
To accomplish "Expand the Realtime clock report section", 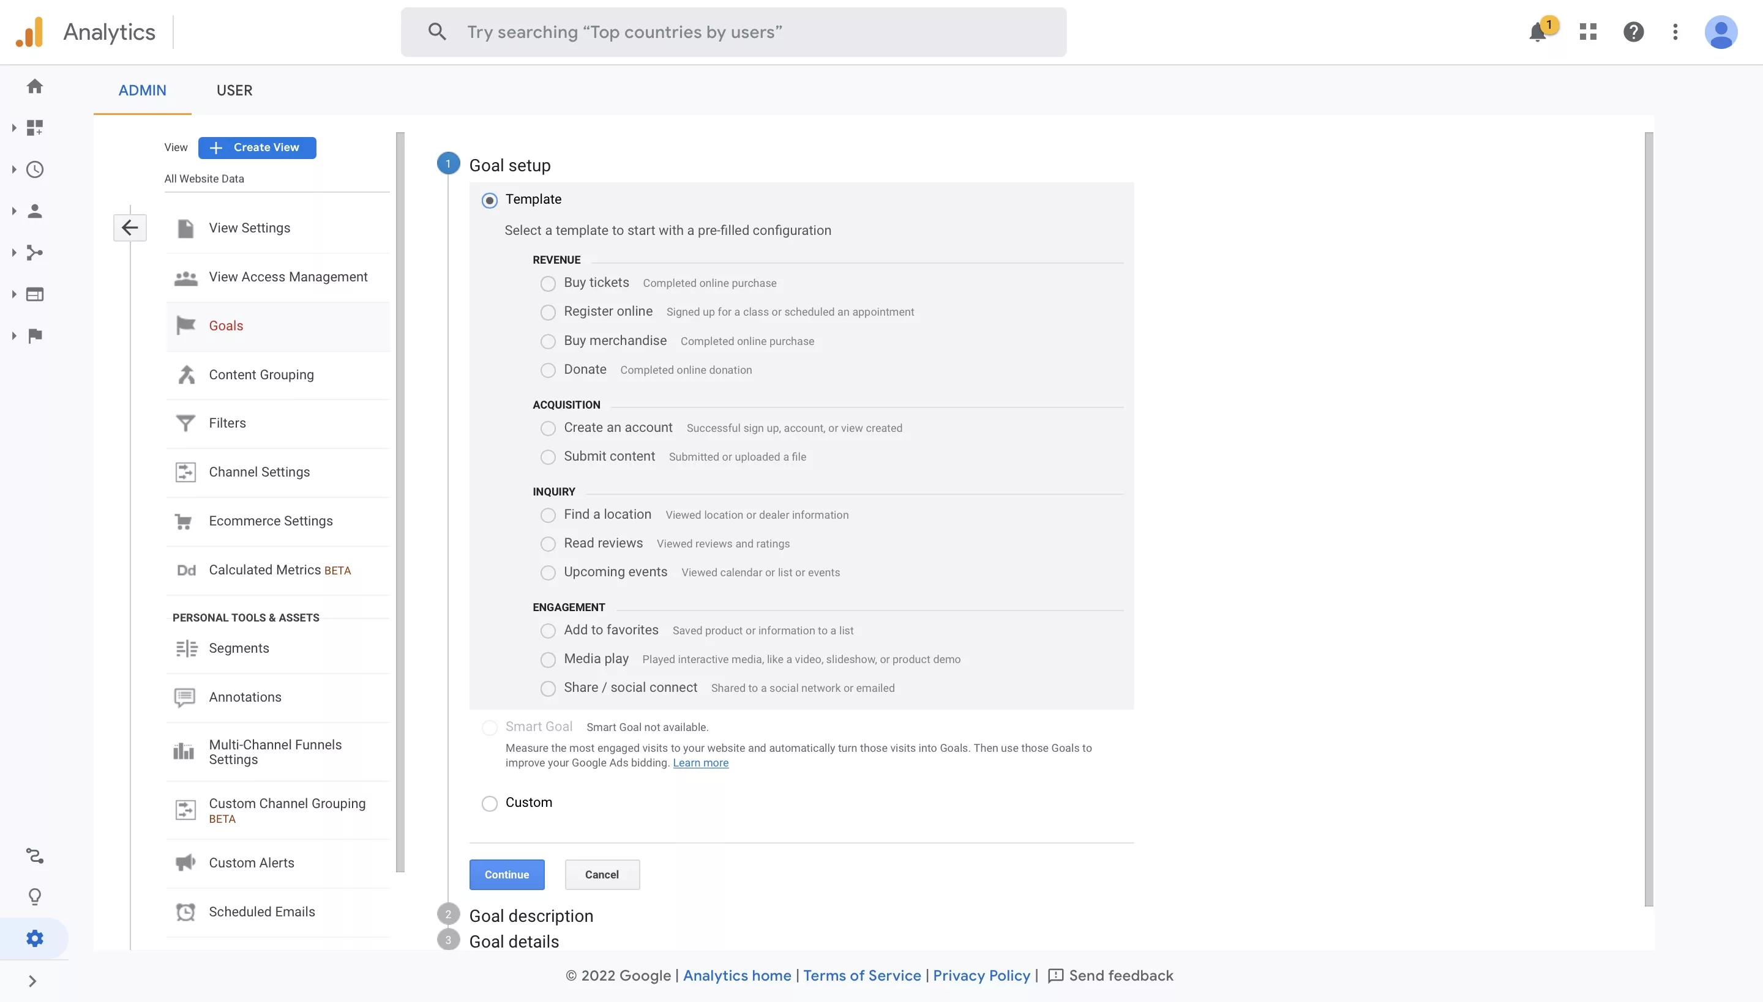I will point(34,169).
